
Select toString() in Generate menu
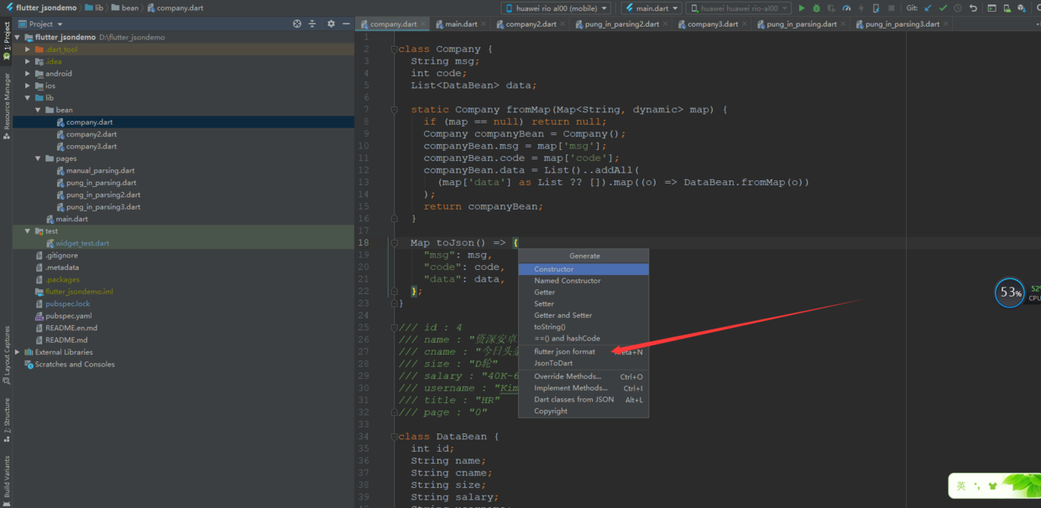[583, 327]
